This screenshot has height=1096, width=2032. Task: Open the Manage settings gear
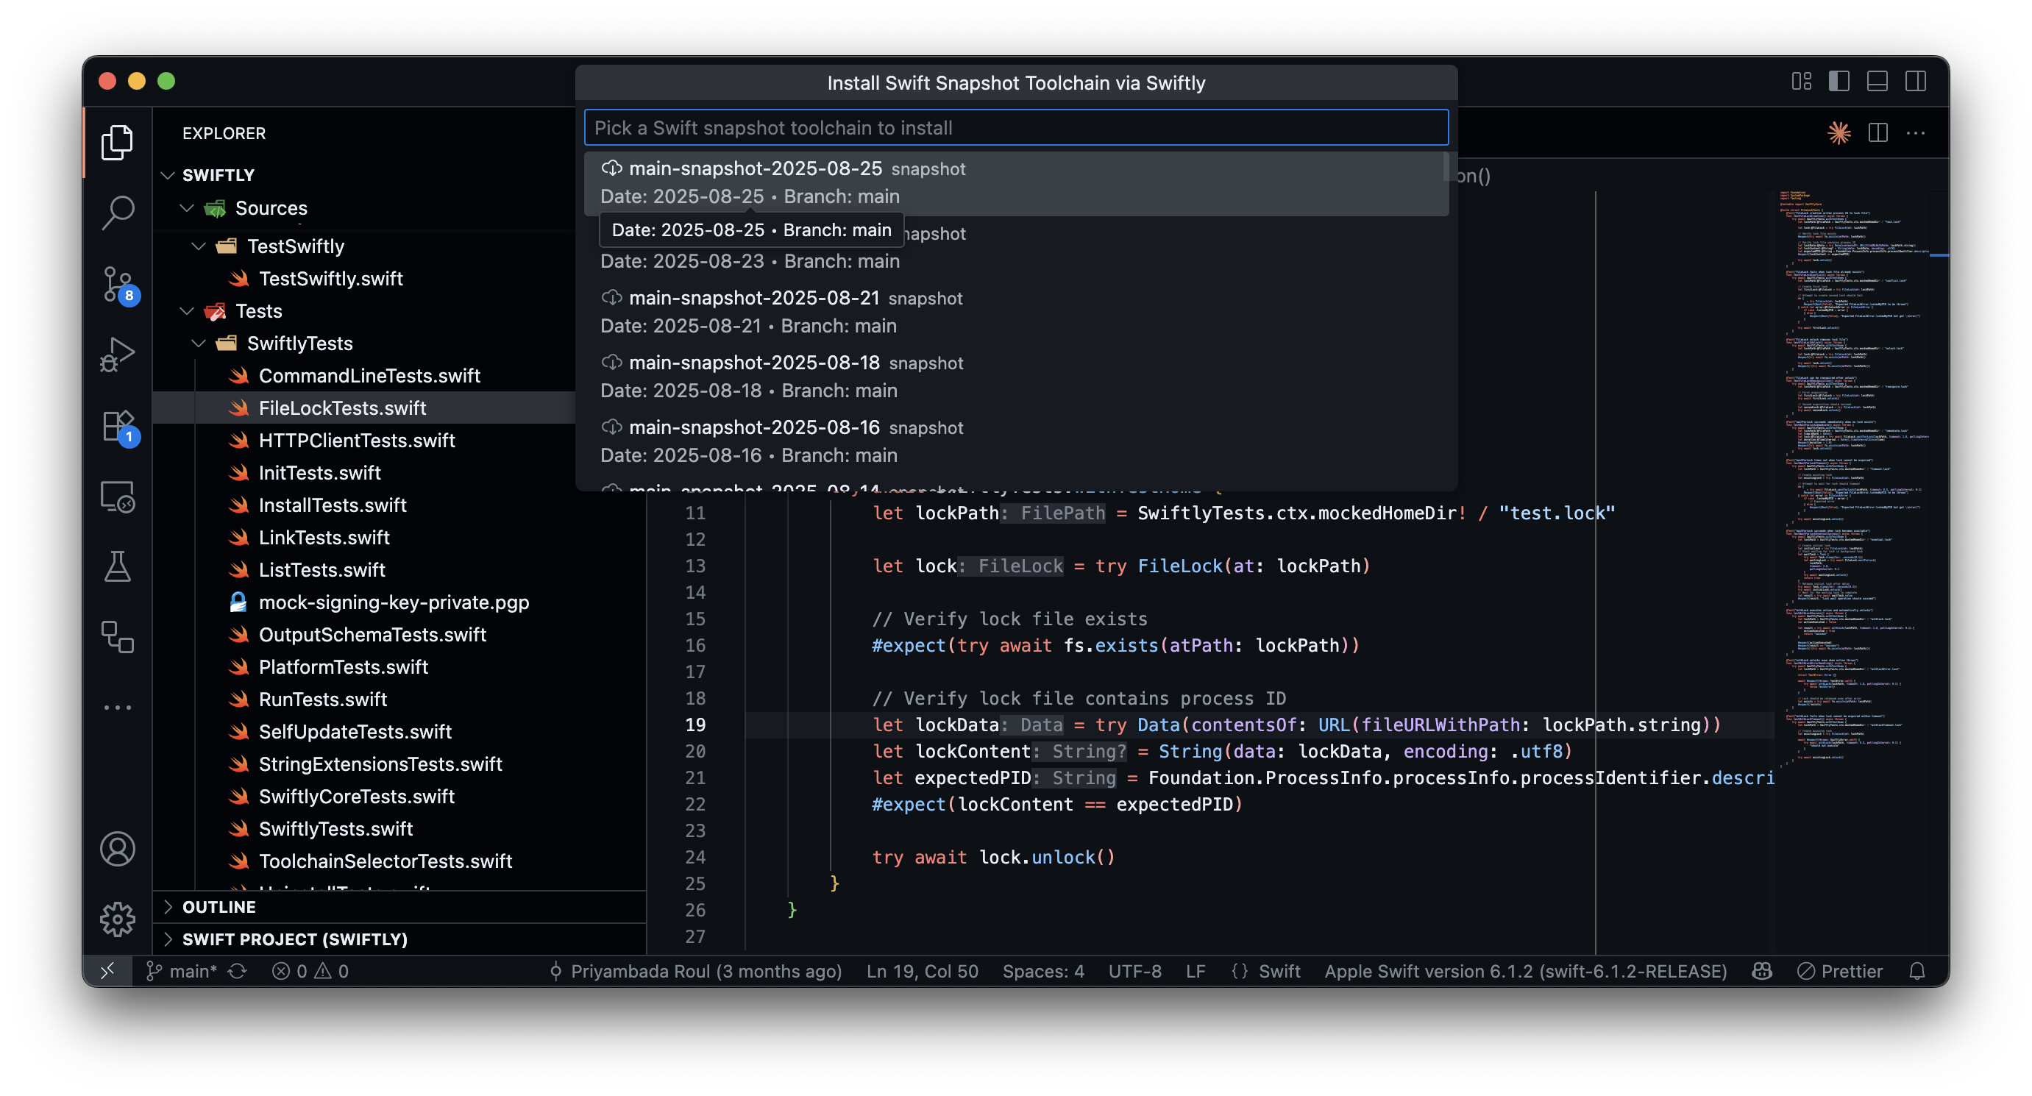pyautogui.click(x=118, y=919)
